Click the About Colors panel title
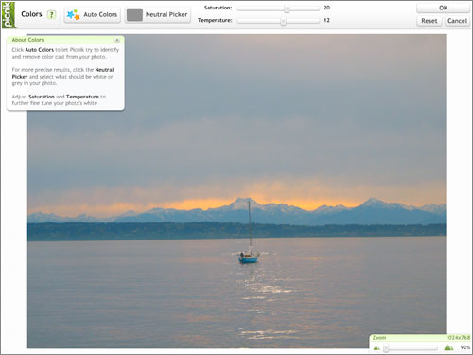Image resolution: width=473 pixels, height=355 pixels. coord(27,40)
